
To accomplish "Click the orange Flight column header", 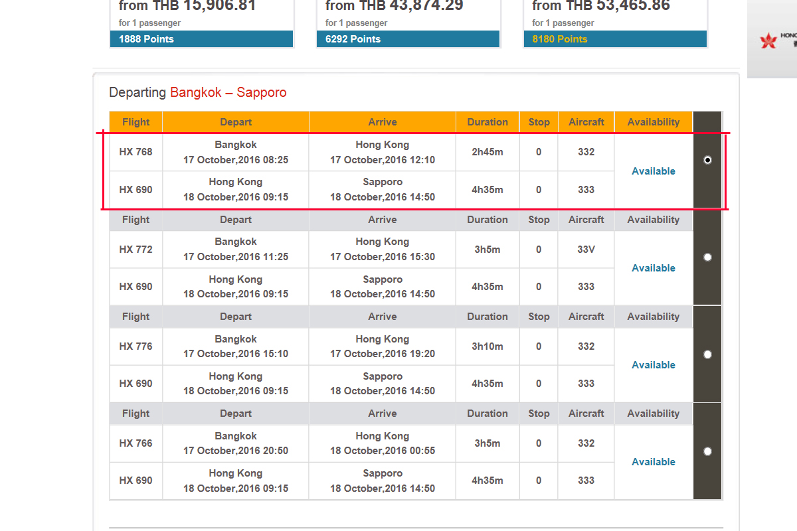I will point(136,122).
